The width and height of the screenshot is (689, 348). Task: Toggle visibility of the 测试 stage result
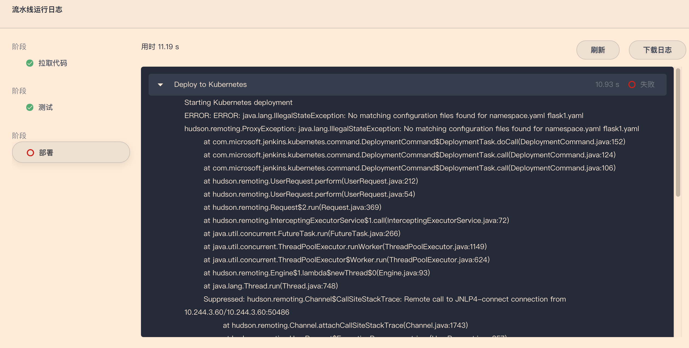pyautogui.click(x=45, y=107)
